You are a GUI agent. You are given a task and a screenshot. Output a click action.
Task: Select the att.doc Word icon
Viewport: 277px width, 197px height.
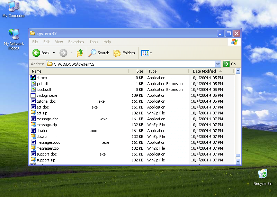33,107
